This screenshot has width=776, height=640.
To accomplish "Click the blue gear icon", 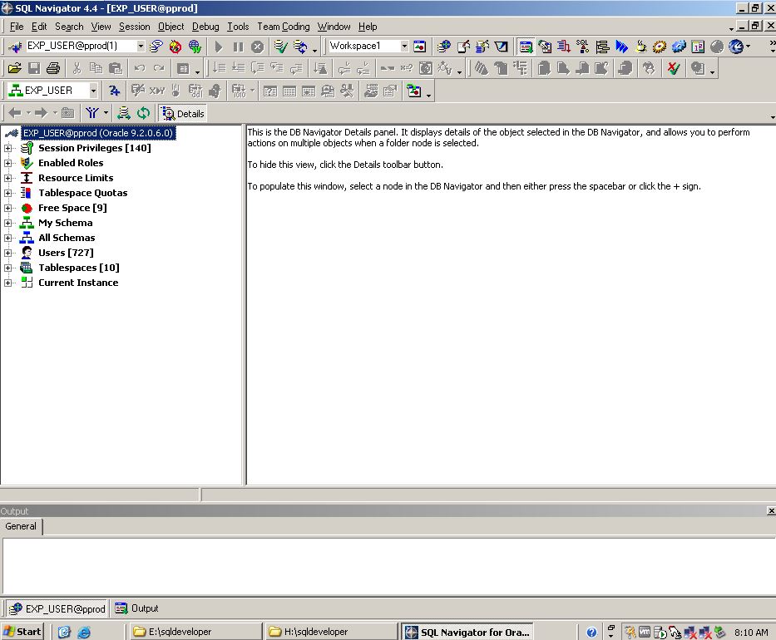I will click(x=679, y=47).
